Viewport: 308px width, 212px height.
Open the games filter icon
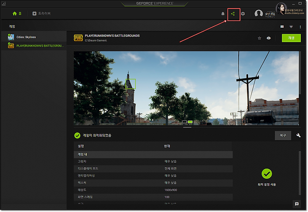click(x=291, y=26)
